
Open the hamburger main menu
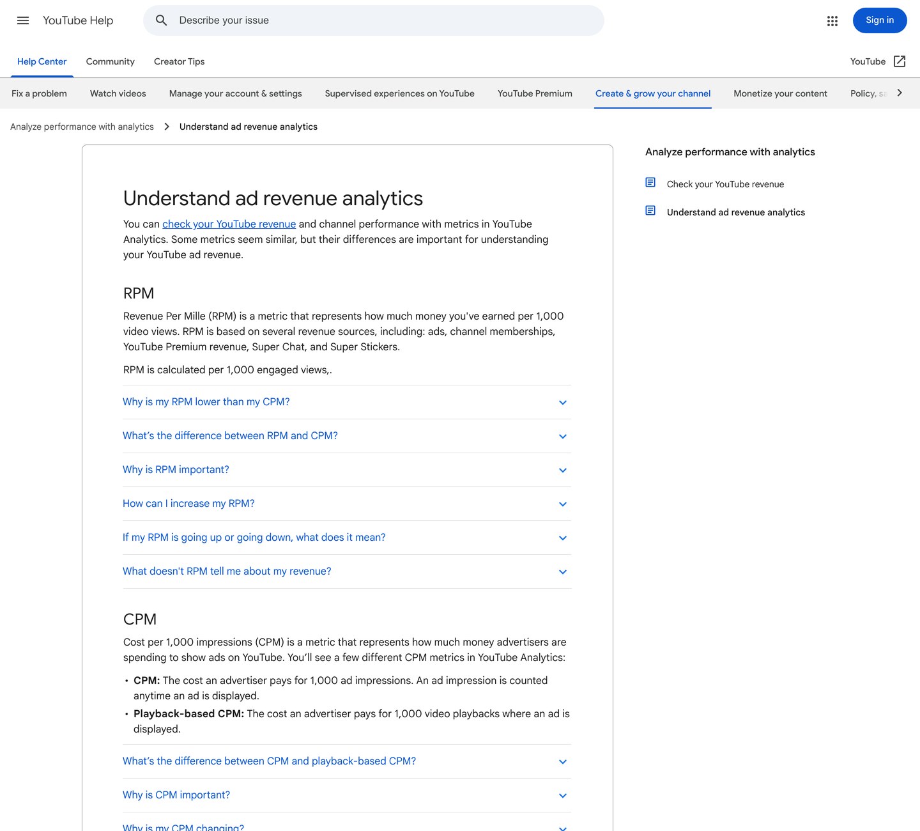[x=23, y=20]
